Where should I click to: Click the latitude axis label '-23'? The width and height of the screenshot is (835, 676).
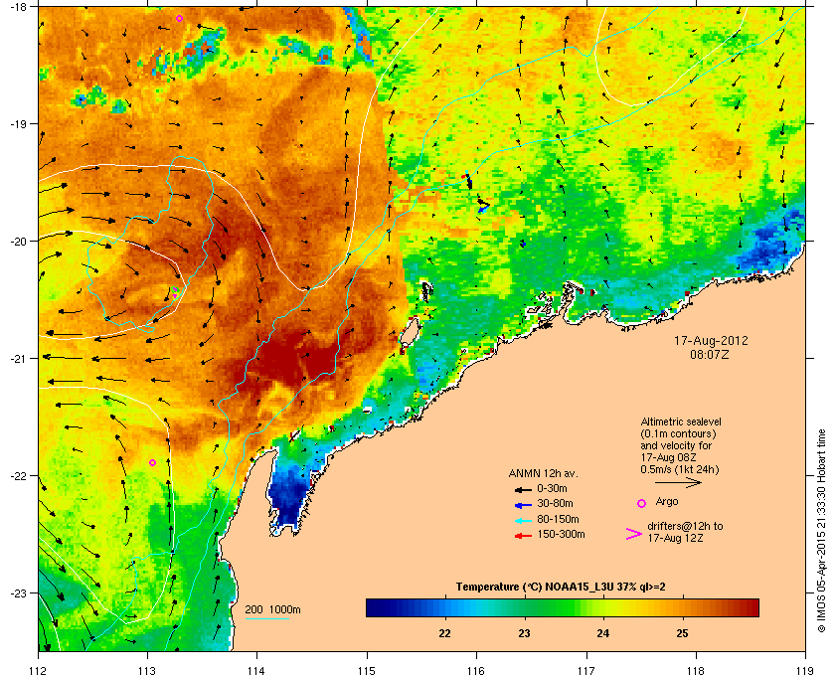click(x=18, y=592)
